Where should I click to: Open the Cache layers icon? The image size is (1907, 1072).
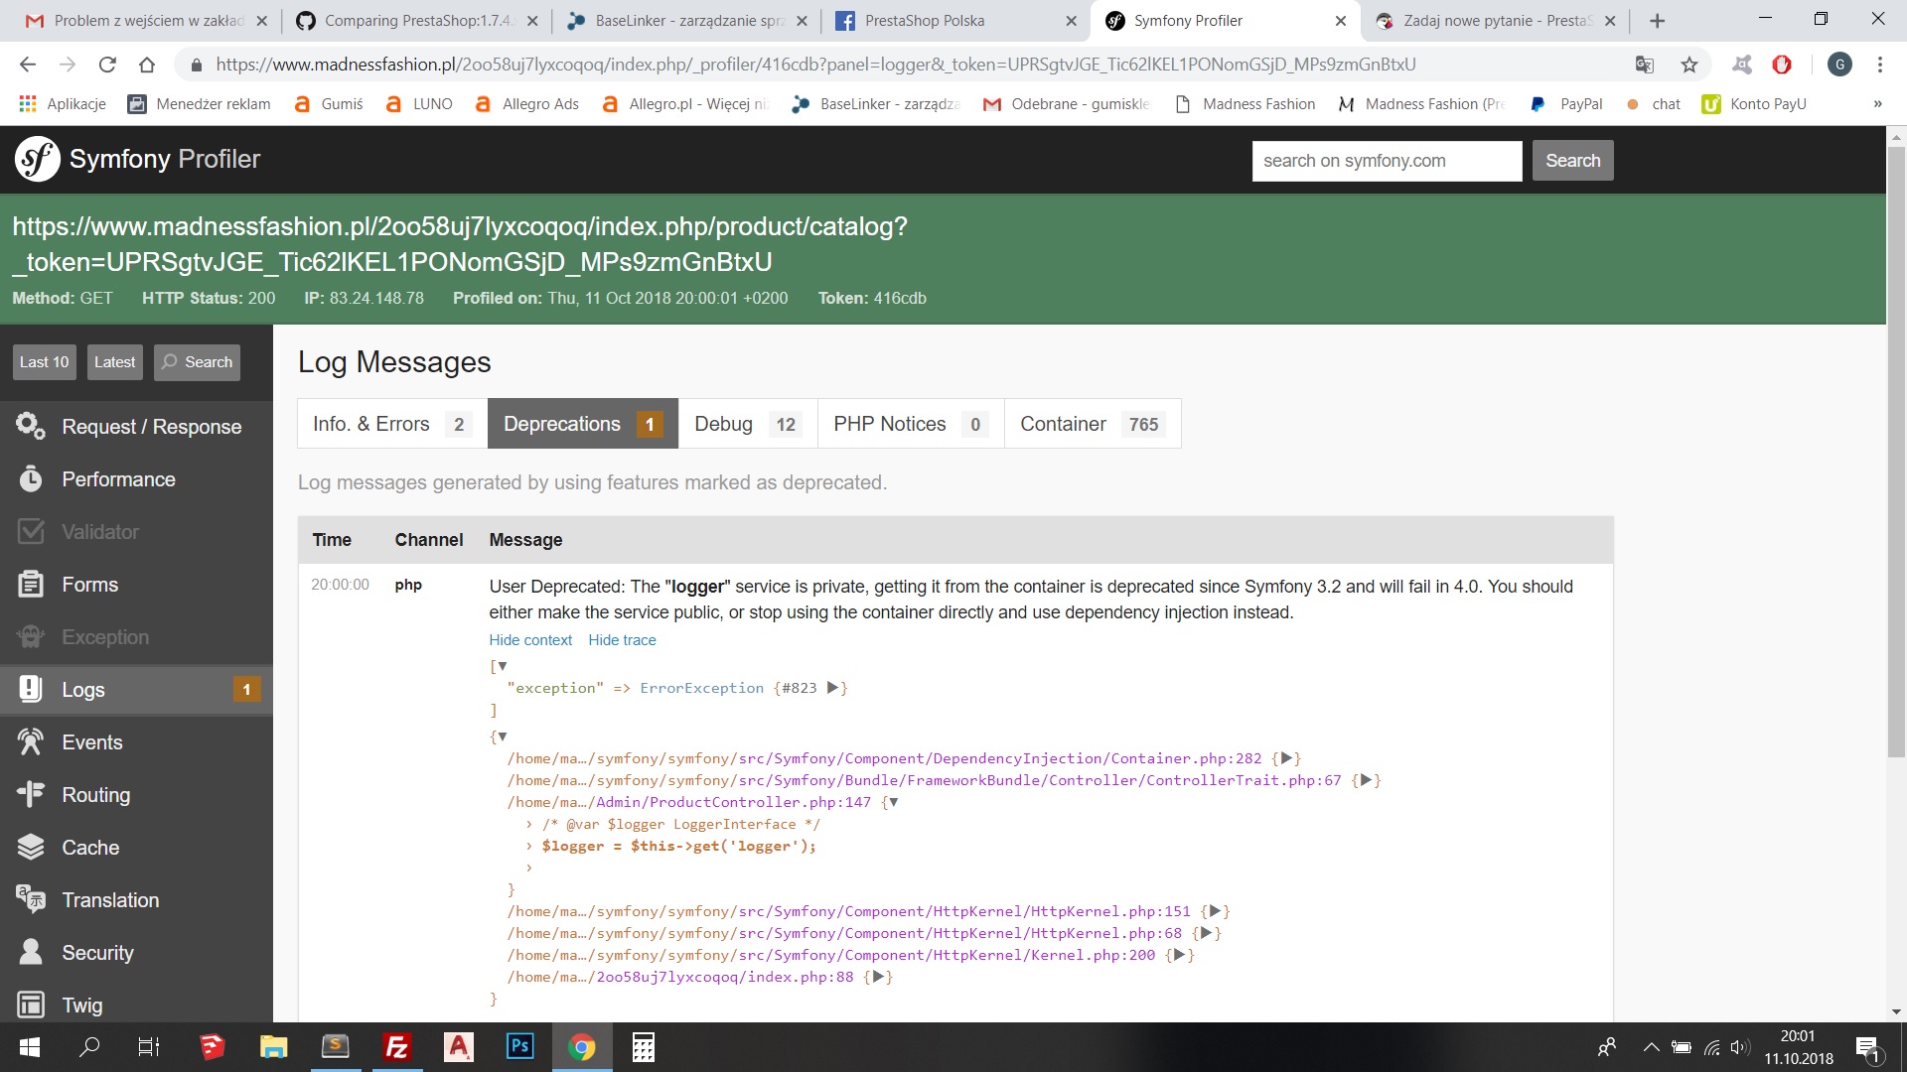(31, 848)
